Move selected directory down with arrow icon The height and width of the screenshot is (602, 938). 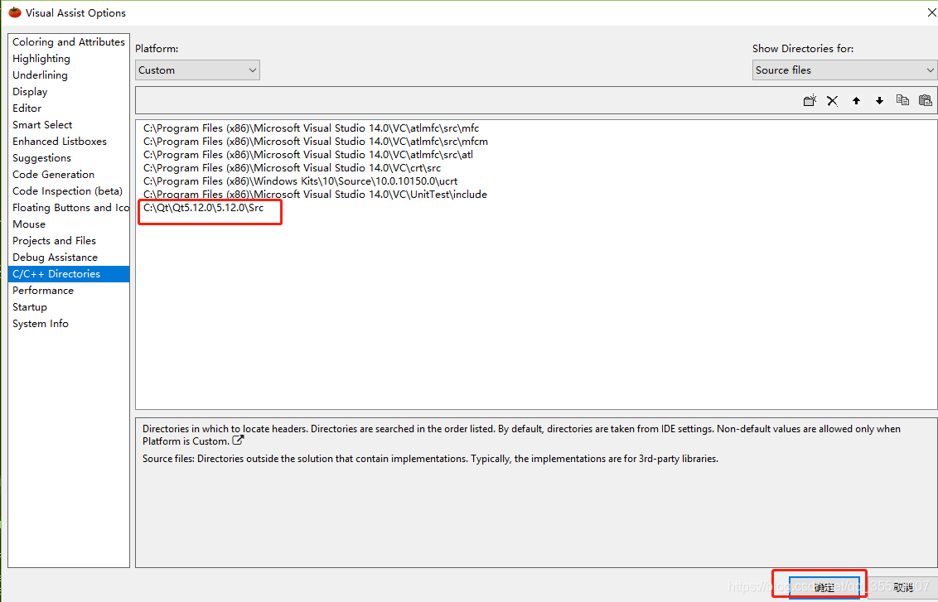(879, 100)
